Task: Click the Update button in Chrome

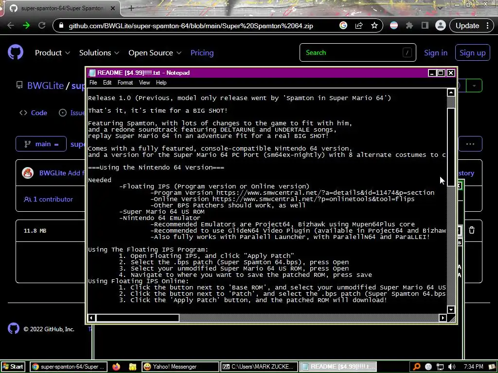Action: [x=467, y=25]
